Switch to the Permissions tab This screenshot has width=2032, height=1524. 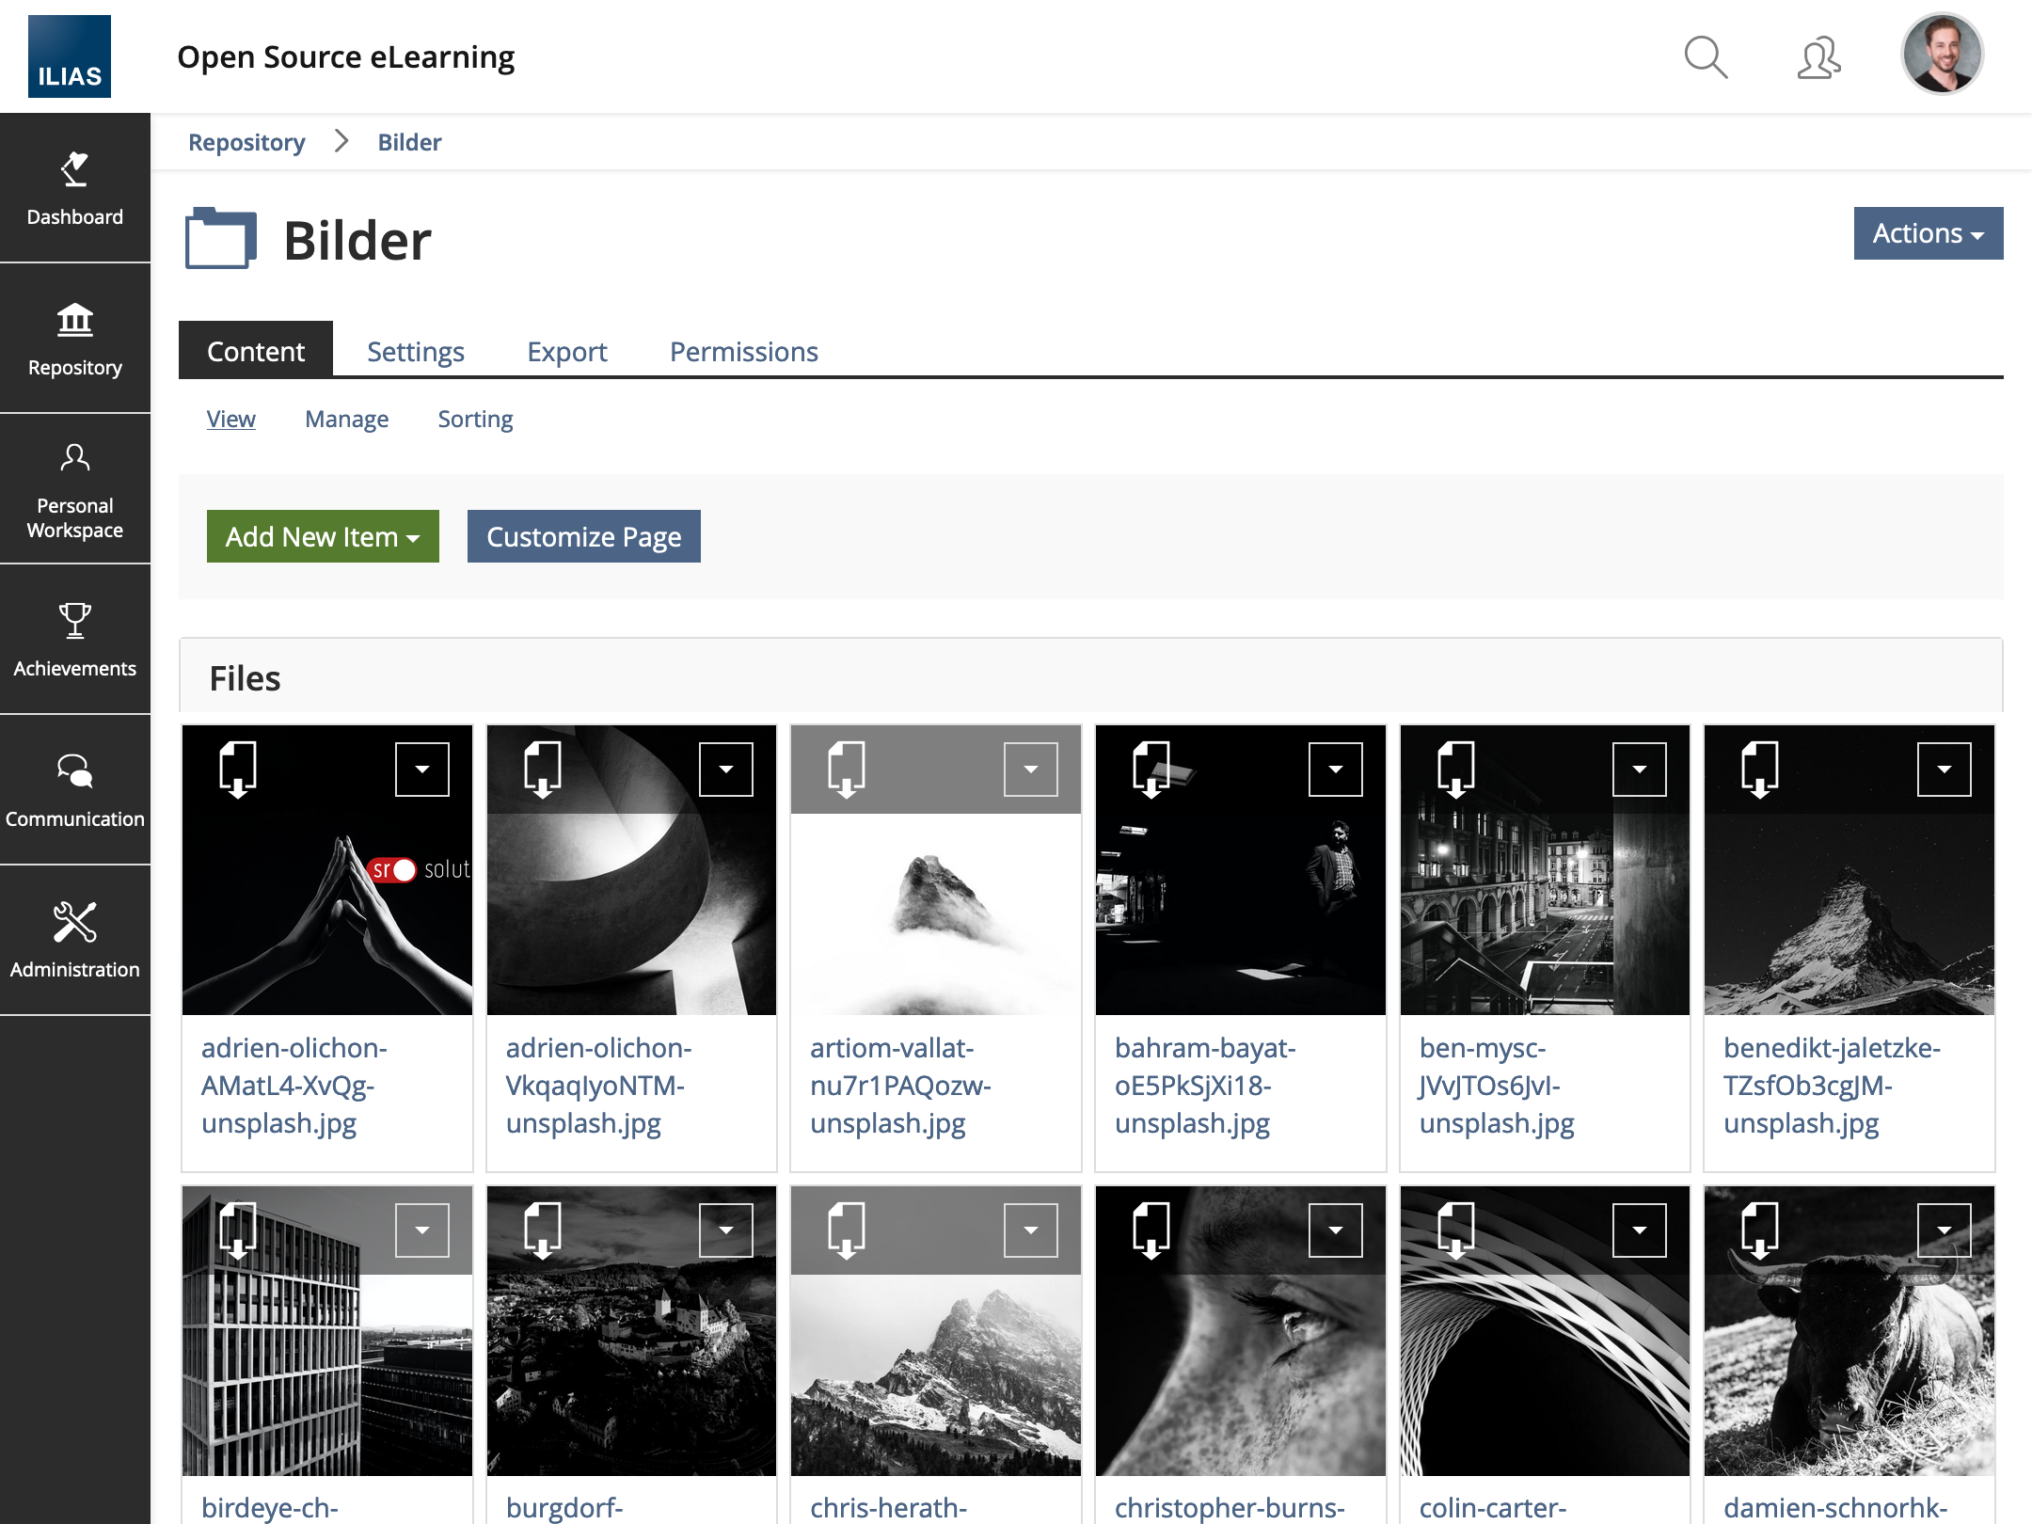click(743, 351)
